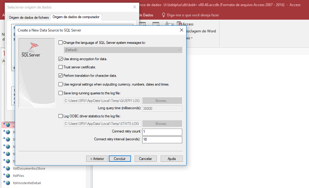Enable changing language of SQL Server messages
Screen dimensions: 309x188
[61, 42]
